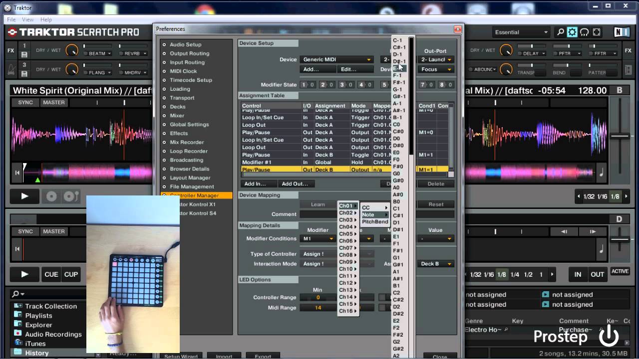Image resolution: width=639 pixels, height=359 pixels.
Task: Open Audio Setup preferences section
Action: [185, 44]
